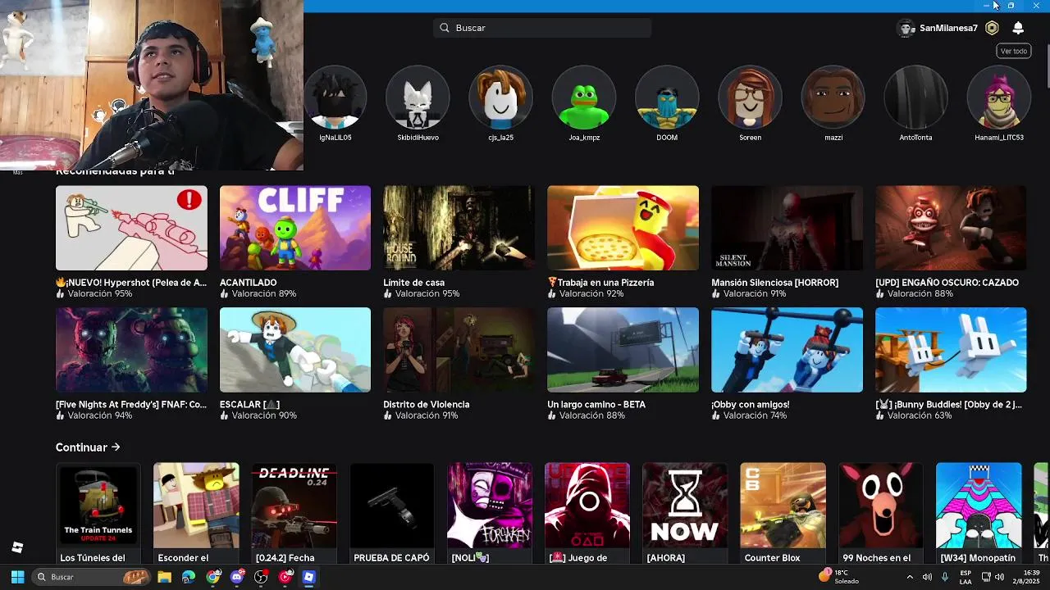Open friend IgNaLIL05 avatar
Viewport: 1050px width, 590px height.
[x=335, y=97]
